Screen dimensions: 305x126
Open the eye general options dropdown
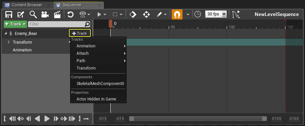85,14
